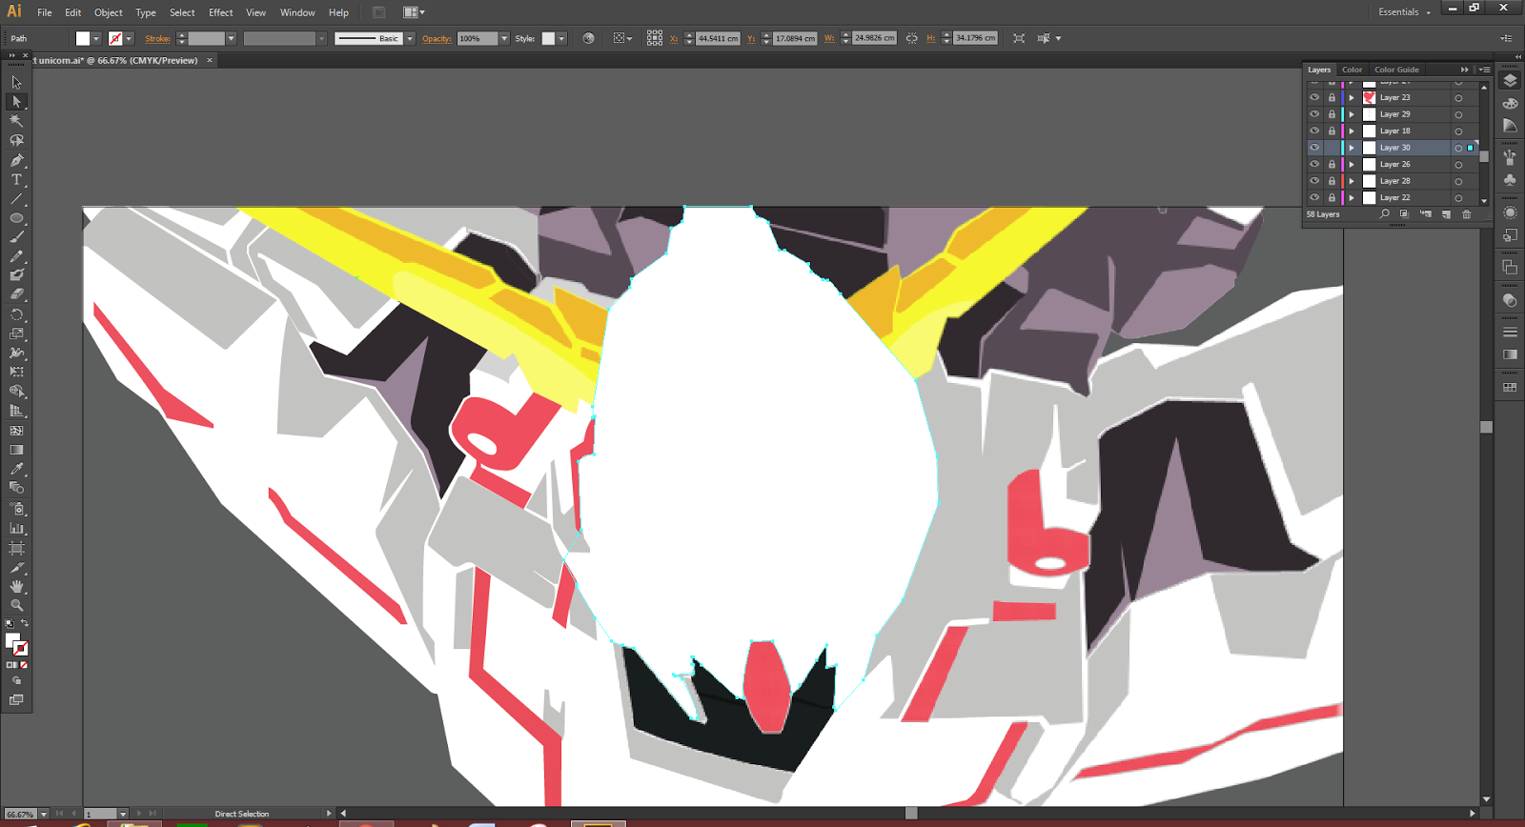Screen dimensions: 1525x827
Task: Toggle visibility of Layer 18
Action: click(1314, 131)
